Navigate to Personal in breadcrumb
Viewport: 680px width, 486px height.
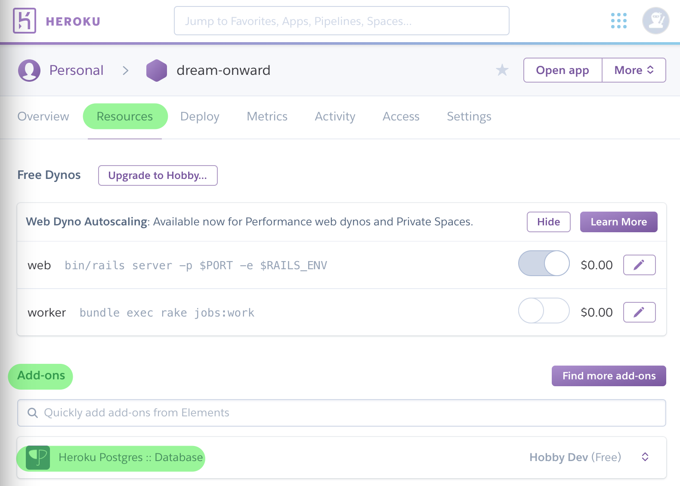click(76, 71)
